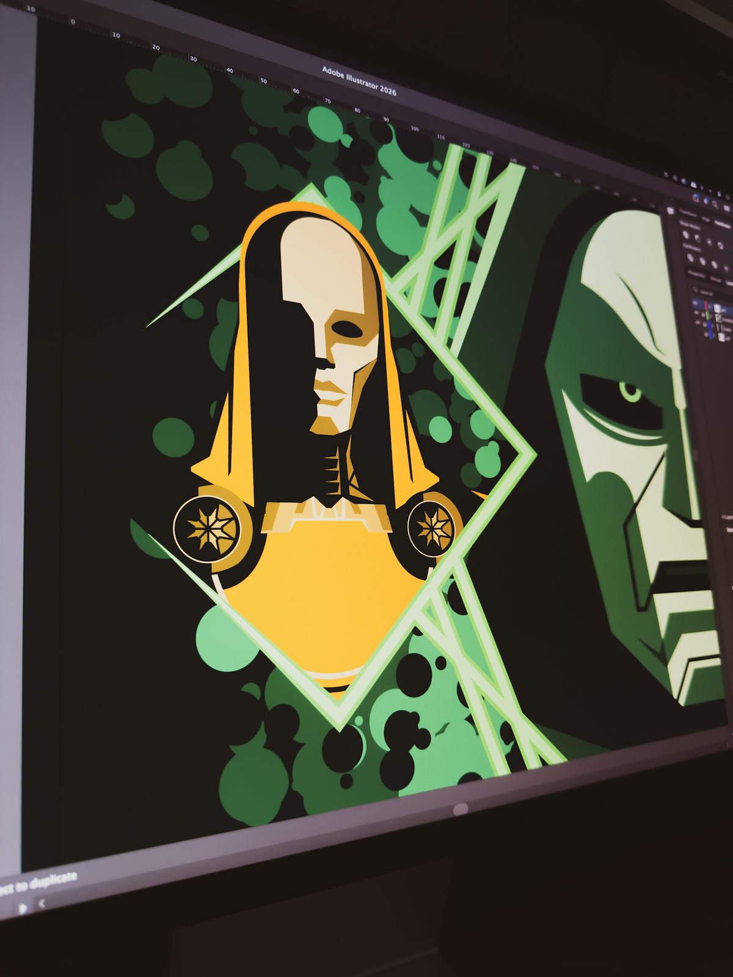
Task: Click the left scroll arrow in status bar
Action: click(x=42, y=903)
